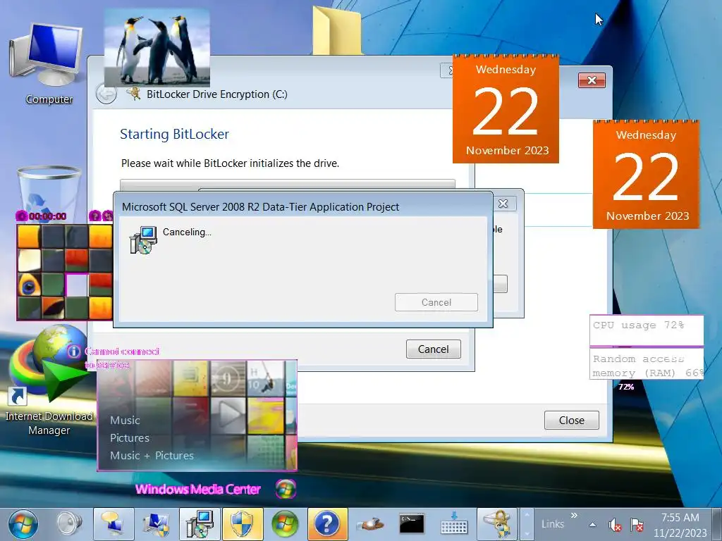The height and width of the screenshot is (541, 722).
Task: Show hidden tray icons arrow
Action: [592, 524]
